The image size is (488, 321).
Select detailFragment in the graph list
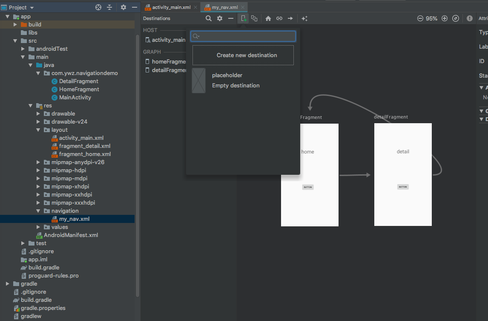point(165,70)
